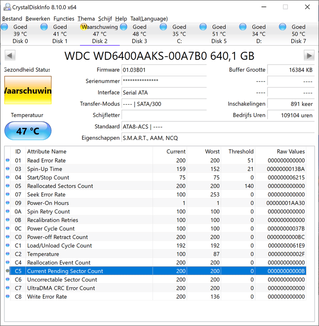The width and height of the screenshot is (319, 326).
Task: Click the Interface field Serial ATA
Action: tap(164, 93)
